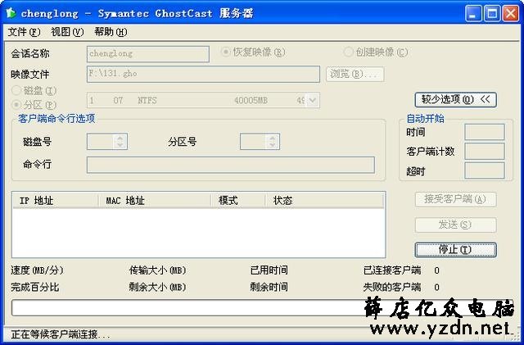Click the 模式 column header
Screen dimensions: 524x345
(x=238, y=201)
